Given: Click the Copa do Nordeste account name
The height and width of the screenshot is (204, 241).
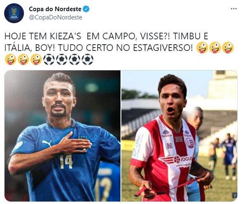Looking at the screenshot, I should click(x=55, y=9).
